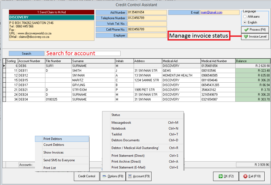
Task: Choose Print Debtors from the menu
Action: point(62,139)
